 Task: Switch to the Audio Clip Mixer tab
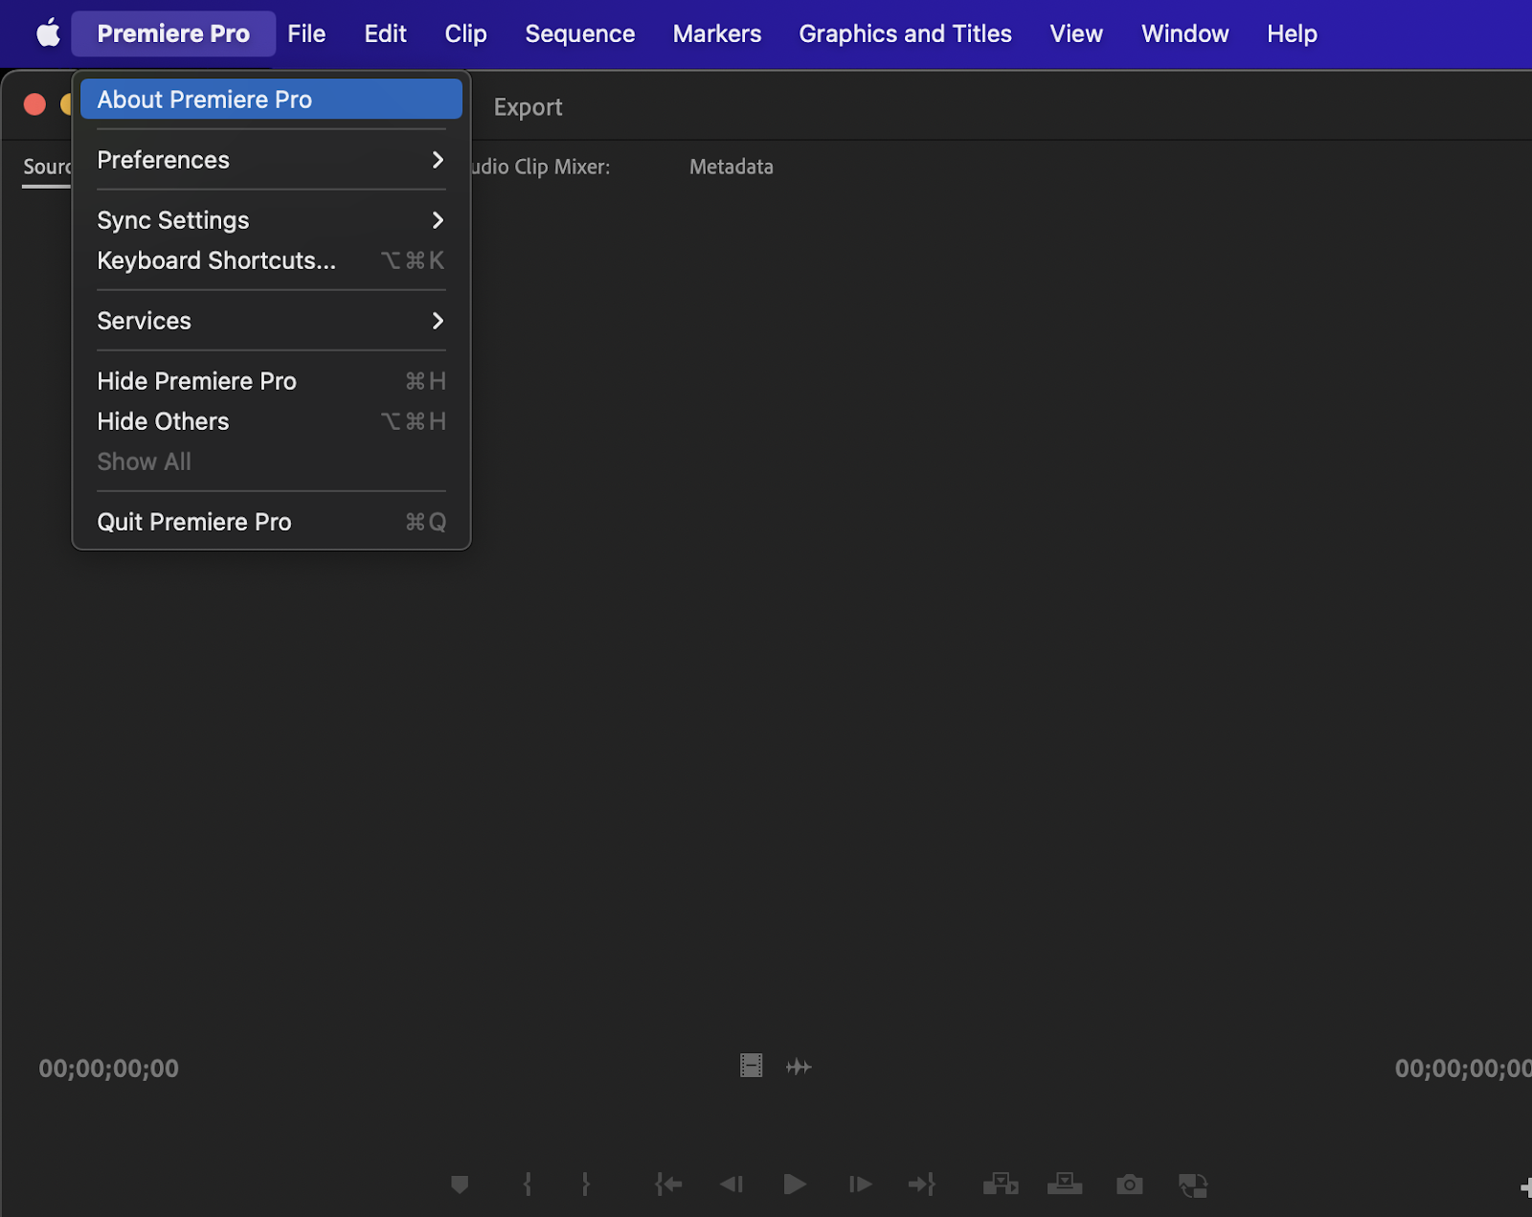tap(540, 167)
